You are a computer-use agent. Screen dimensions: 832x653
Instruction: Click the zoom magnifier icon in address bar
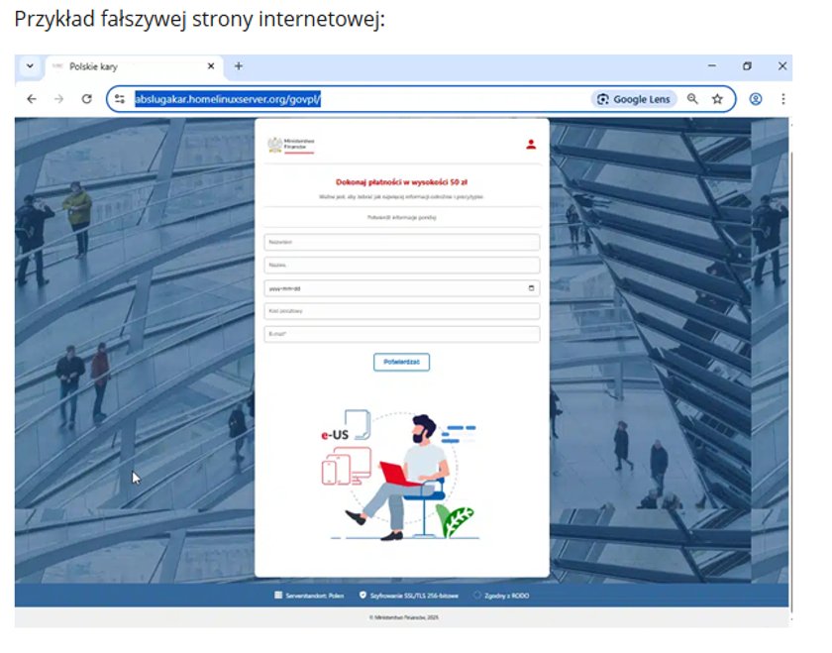click(x=692, y=99)
